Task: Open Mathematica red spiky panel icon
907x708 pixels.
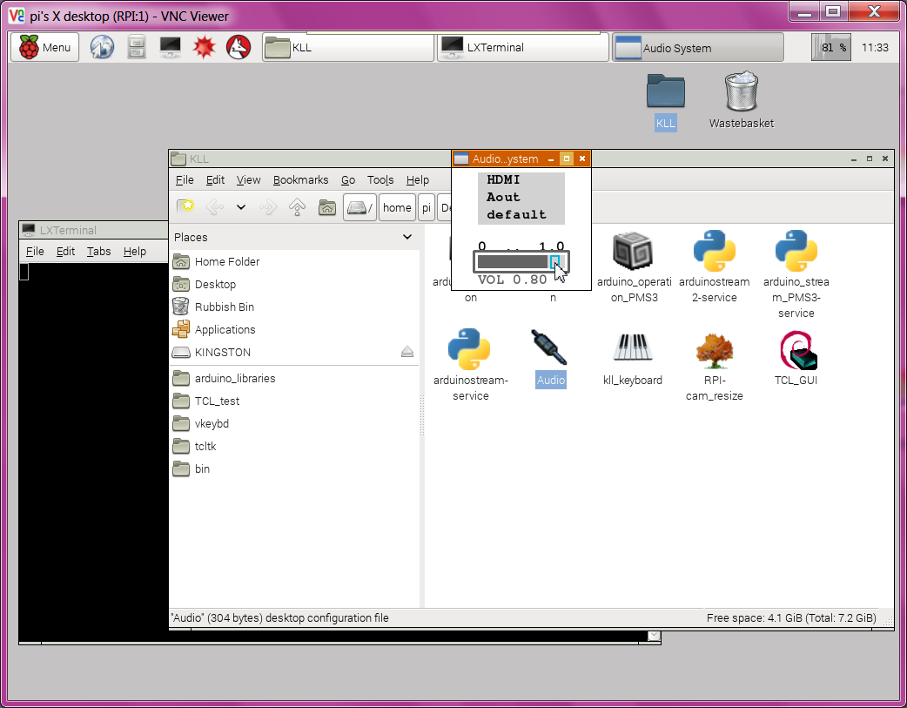Action: (x=204, y=47)
